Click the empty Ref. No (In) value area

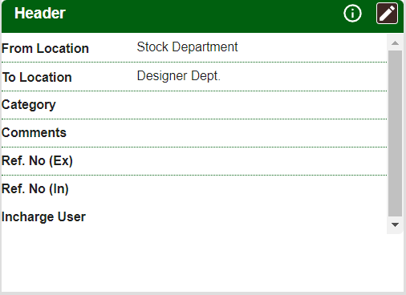click(x=262, y=189)
